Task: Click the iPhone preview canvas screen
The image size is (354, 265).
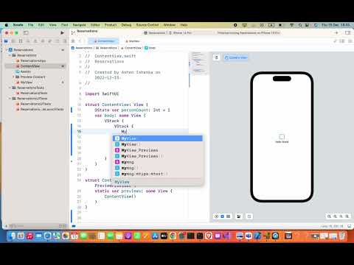Action: coord(282,137)
